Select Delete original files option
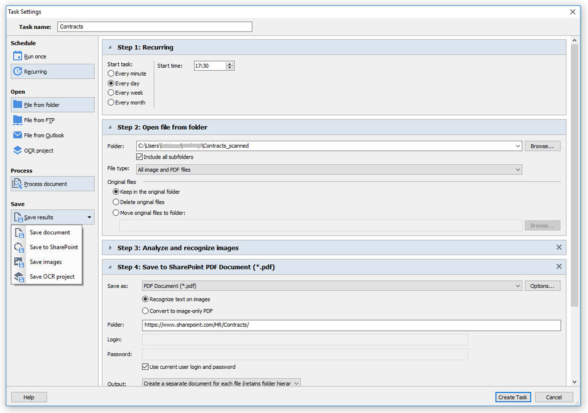 (x=116, y=202)
